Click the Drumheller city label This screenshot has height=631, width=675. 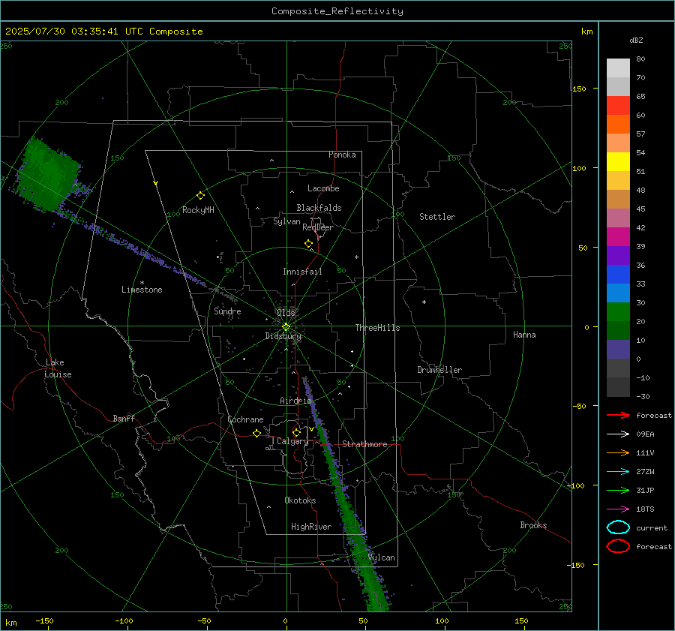439,370
